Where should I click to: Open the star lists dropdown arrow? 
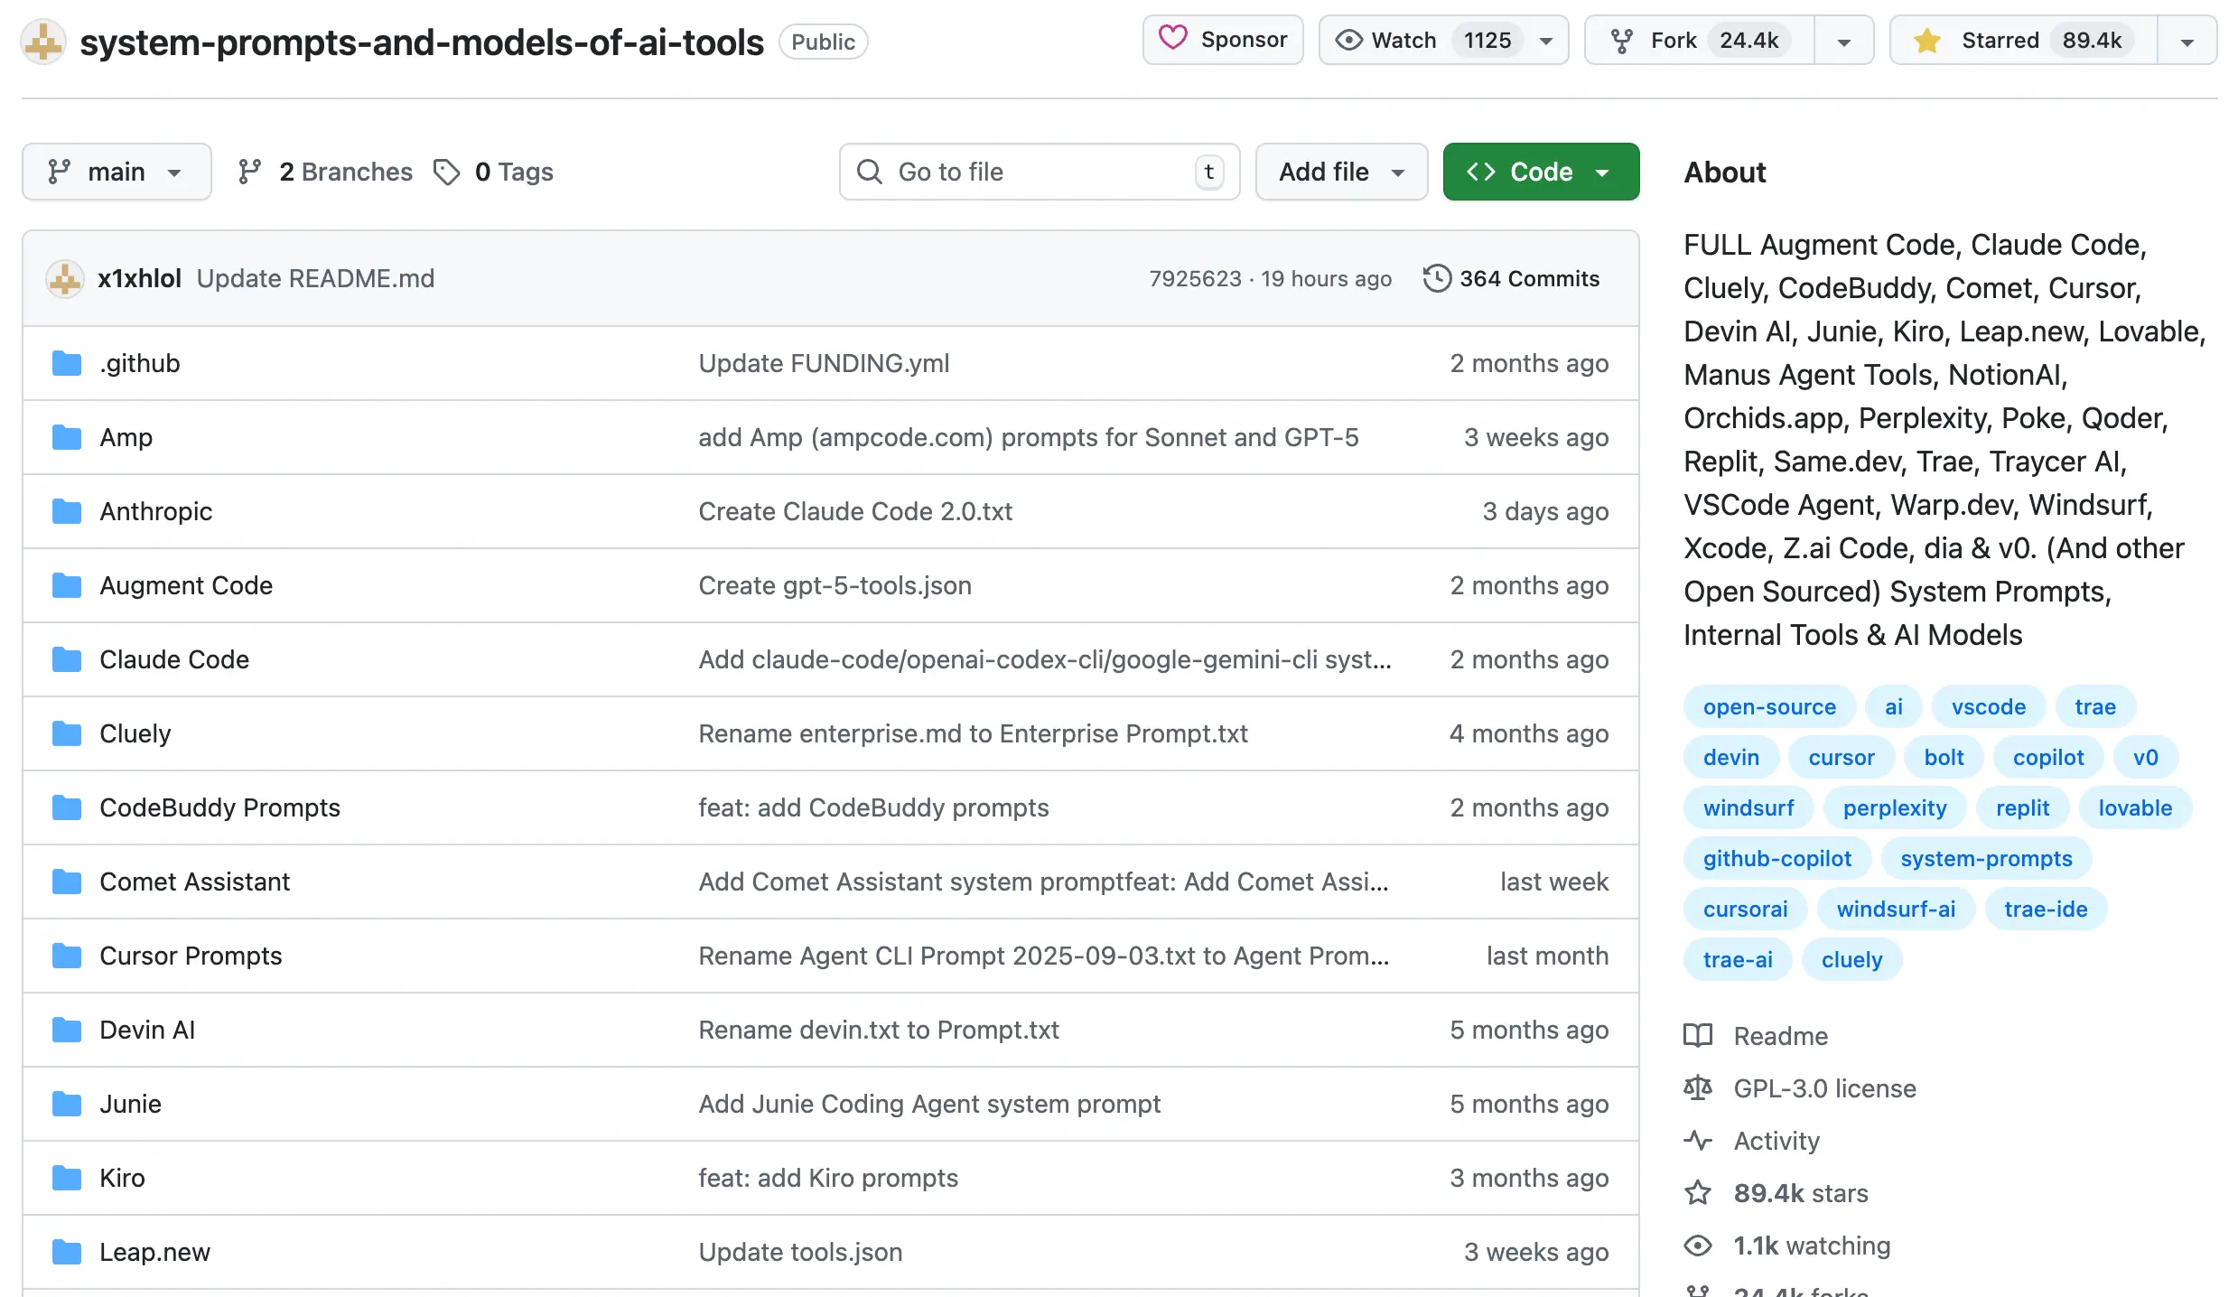point(2187,42)
